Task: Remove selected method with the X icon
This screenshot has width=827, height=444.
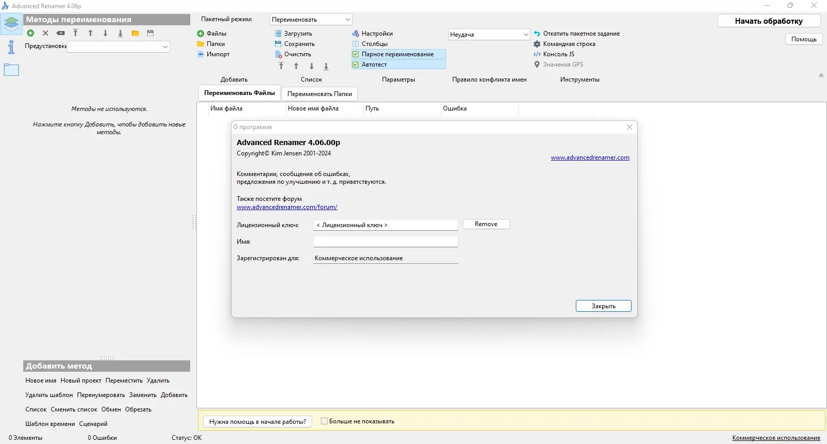Action: 45,33
